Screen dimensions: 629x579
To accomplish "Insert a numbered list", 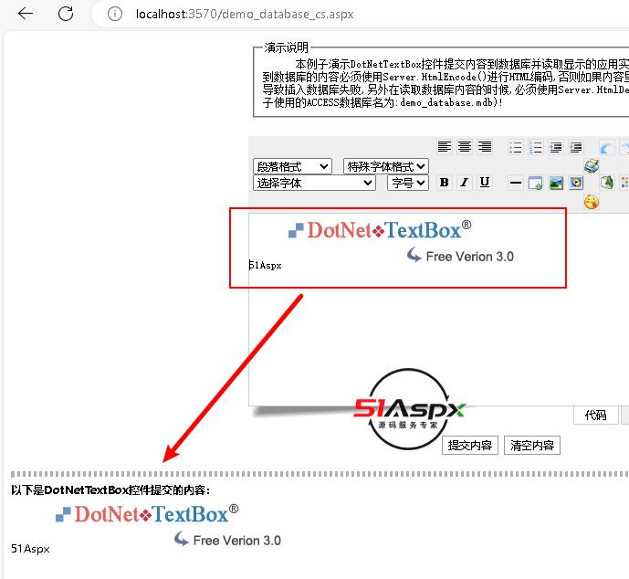I will tap(535, 147).
